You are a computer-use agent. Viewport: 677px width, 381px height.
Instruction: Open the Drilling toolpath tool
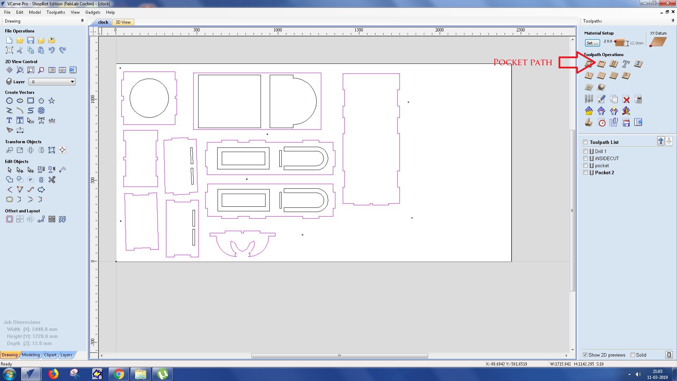point(614,64)
